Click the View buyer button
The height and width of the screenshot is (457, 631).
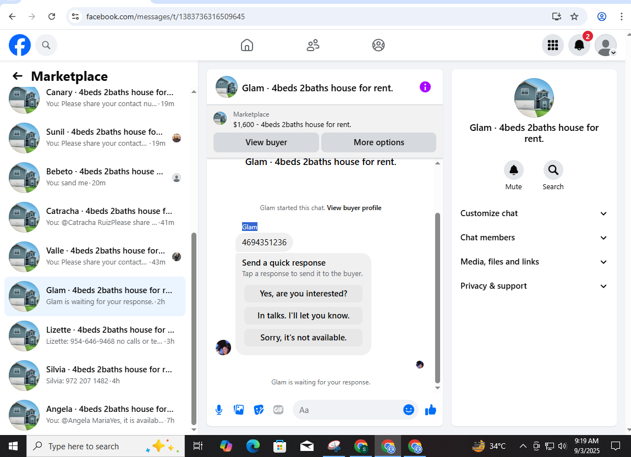coord(266,142)
